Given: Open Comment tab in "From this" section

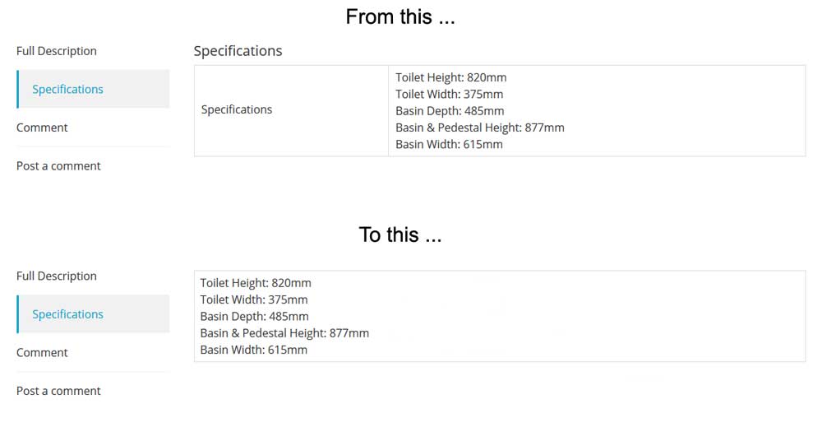Looking at the screenshot, I should pos(42,128).
